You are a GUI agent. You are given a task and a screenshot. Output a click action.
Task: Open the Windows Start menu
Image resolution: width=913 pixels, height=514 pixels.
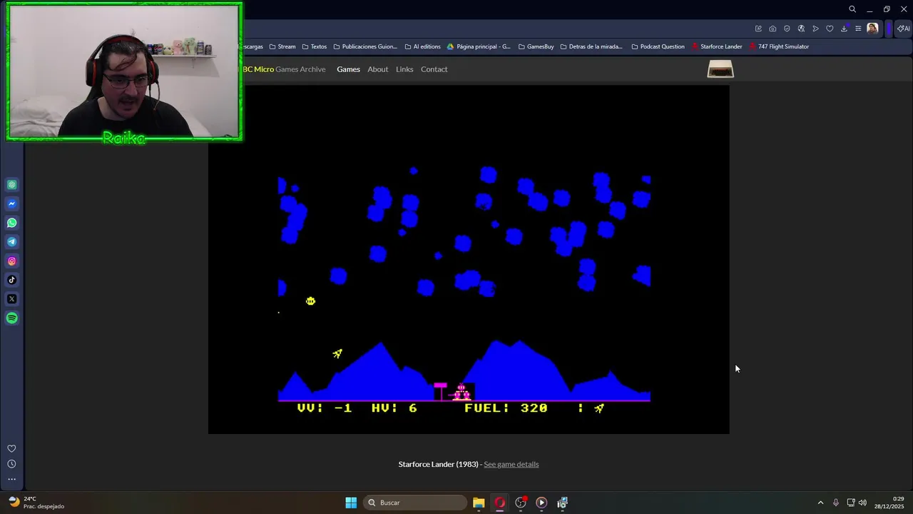pos(351,503)
